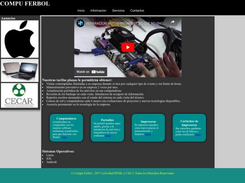Click the Nuestras tarifas planas heading
The height and width of the screenshot is (183, 245).
pyautogui.click(x=77, y=80)
